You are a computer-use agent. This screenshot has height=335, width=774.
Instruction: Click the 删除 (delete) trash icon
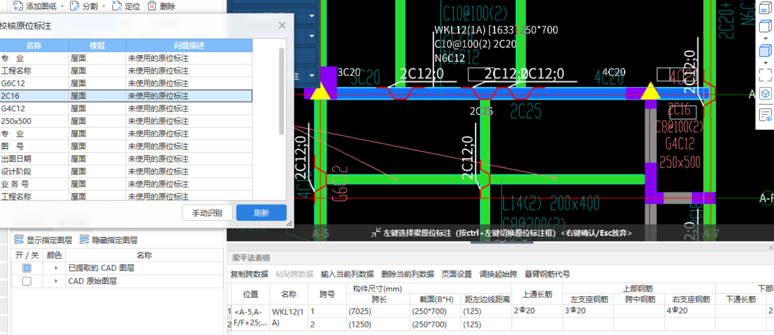[152, 6]
